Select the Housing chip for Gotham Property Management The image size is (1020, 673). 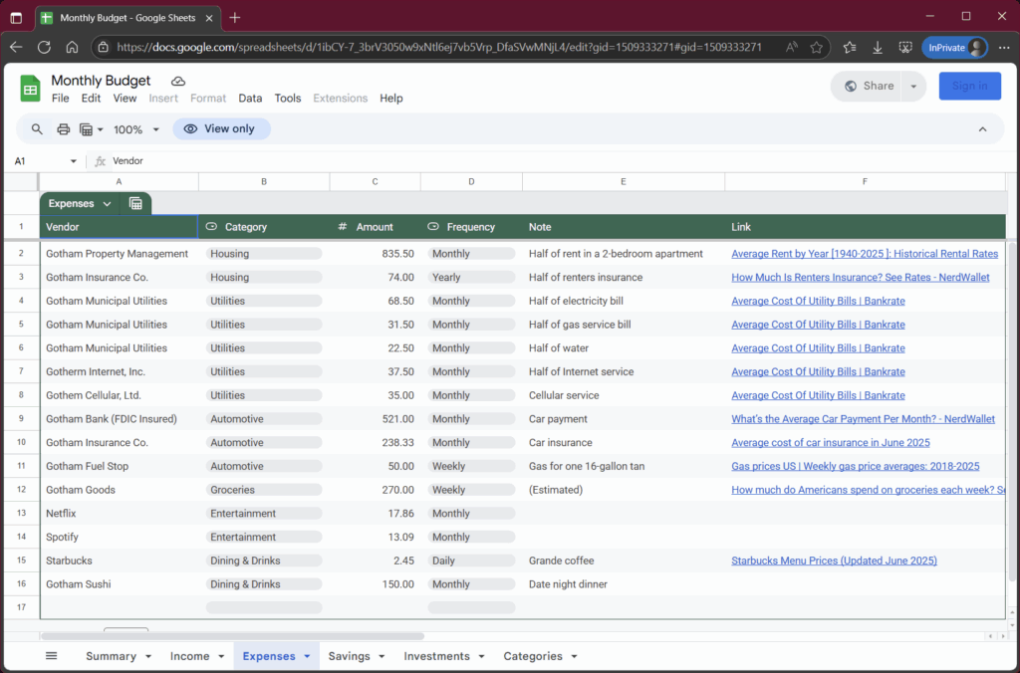[263, 254]
